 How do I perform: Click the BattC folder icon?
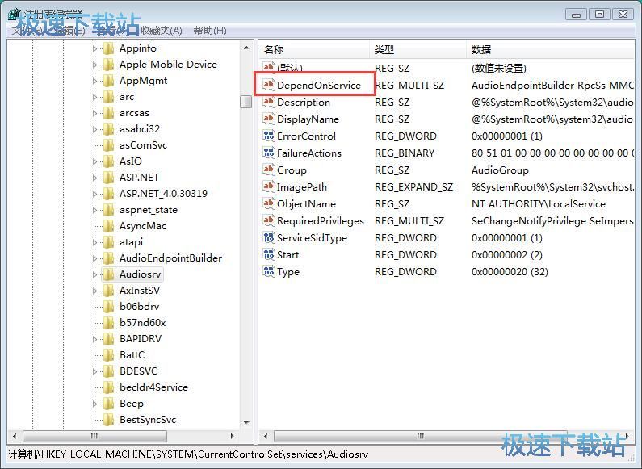click(108, 355)
